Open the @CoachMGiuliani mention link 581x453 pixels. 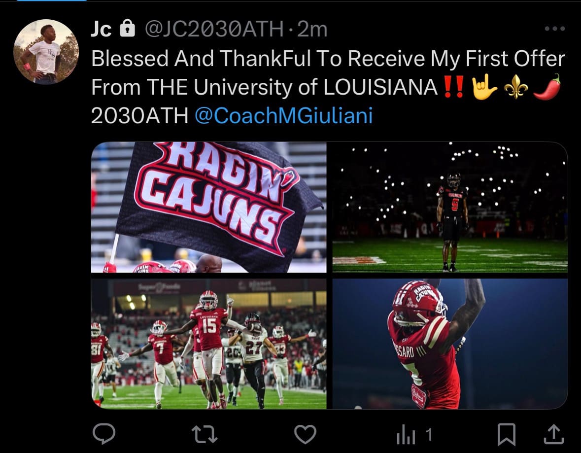pos(283,116)
